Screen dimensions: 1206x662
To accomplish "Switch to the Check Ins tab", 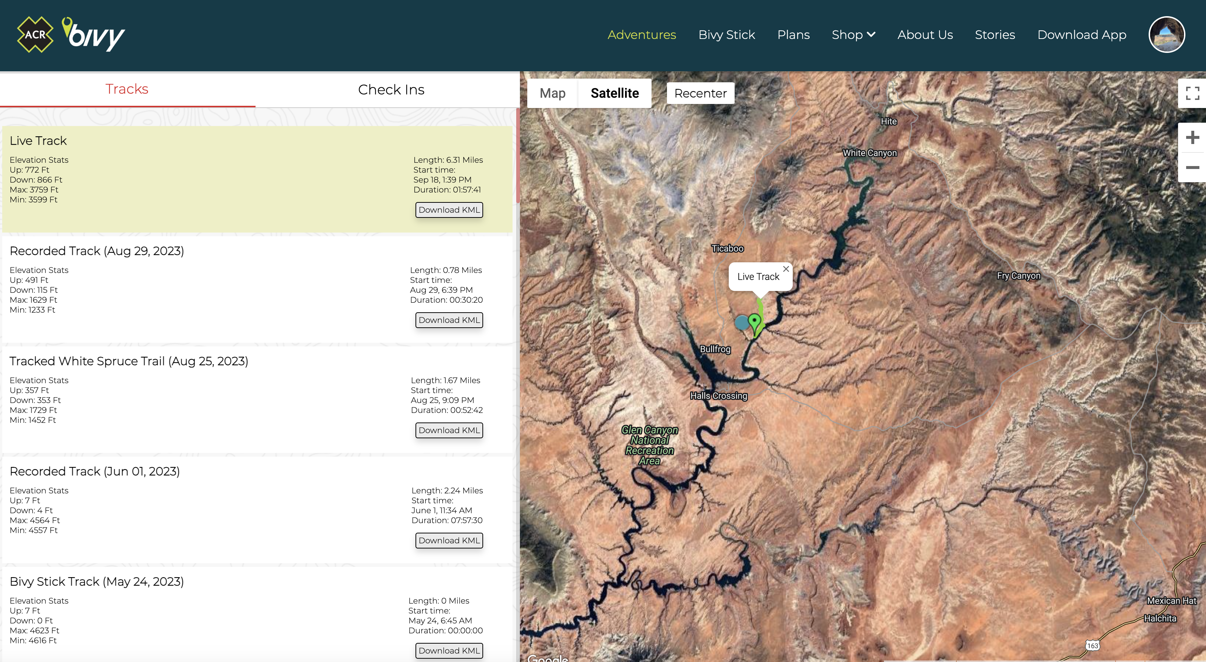I will coord(391,89).
